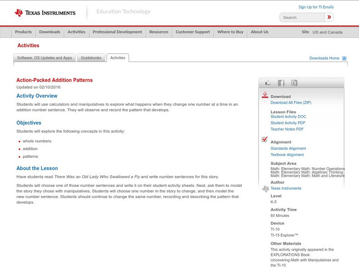
Task: Click the red Alignment checkmark icon
Action: [264, 140]
